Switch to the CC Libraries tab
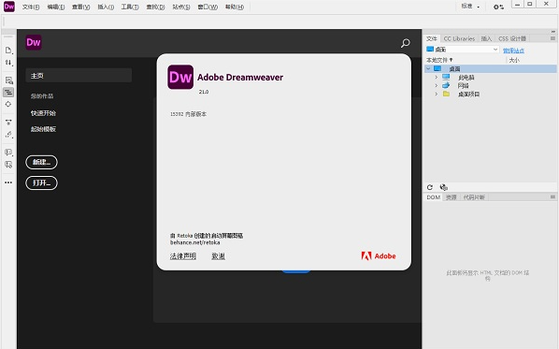This screenshot has width=559, height=349. coord(459,38)
